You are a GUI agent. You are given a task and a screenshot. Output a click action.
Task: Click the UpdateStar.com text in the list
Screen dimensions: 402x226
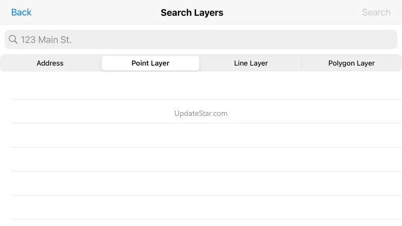point(200,113)
